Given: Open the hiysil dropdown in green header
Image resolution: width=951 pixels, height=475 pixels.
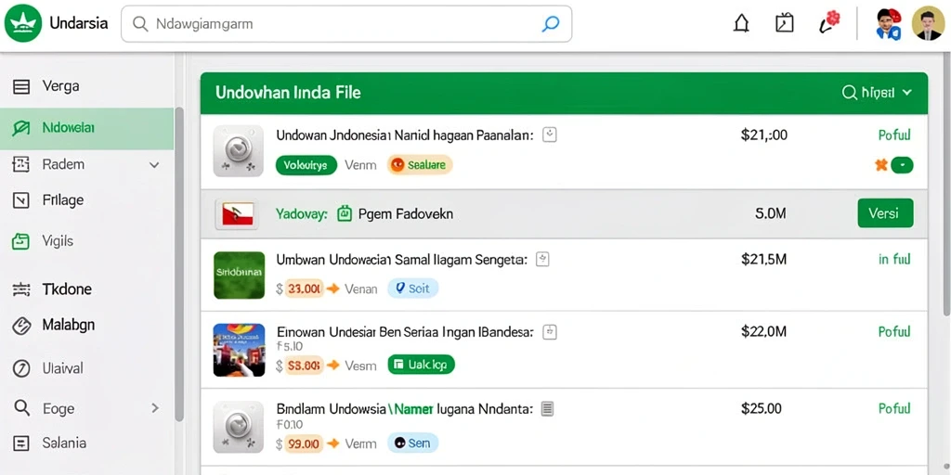Looking at the screenshot, I should [x=877, y=93].
